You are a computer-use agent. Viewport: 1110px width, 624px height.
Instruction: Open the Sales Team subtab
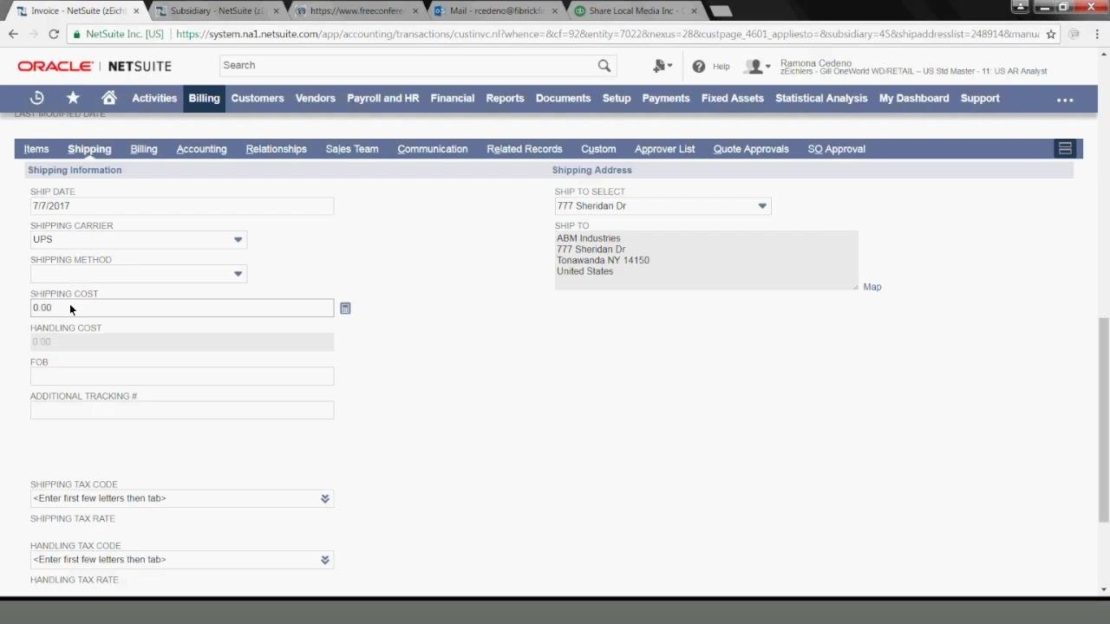point(352,149)
